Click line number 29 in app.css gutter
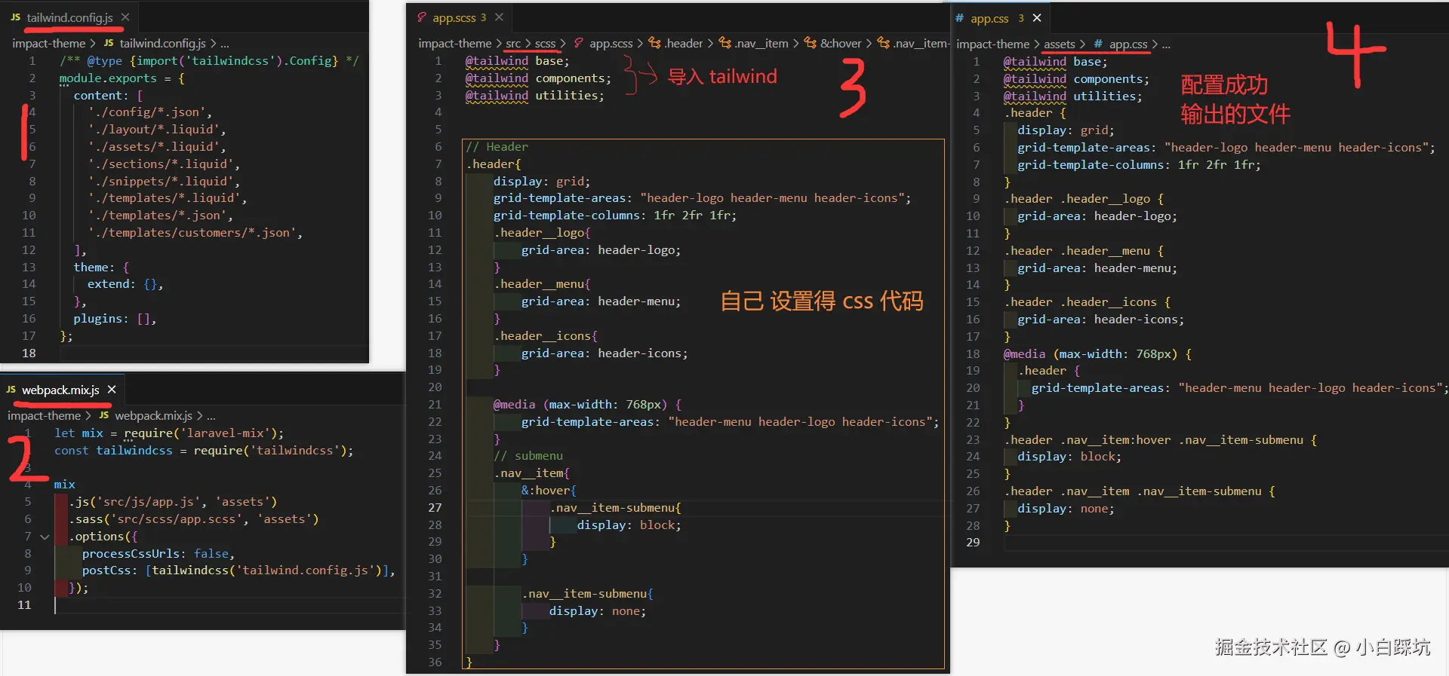 click(973, 543)
